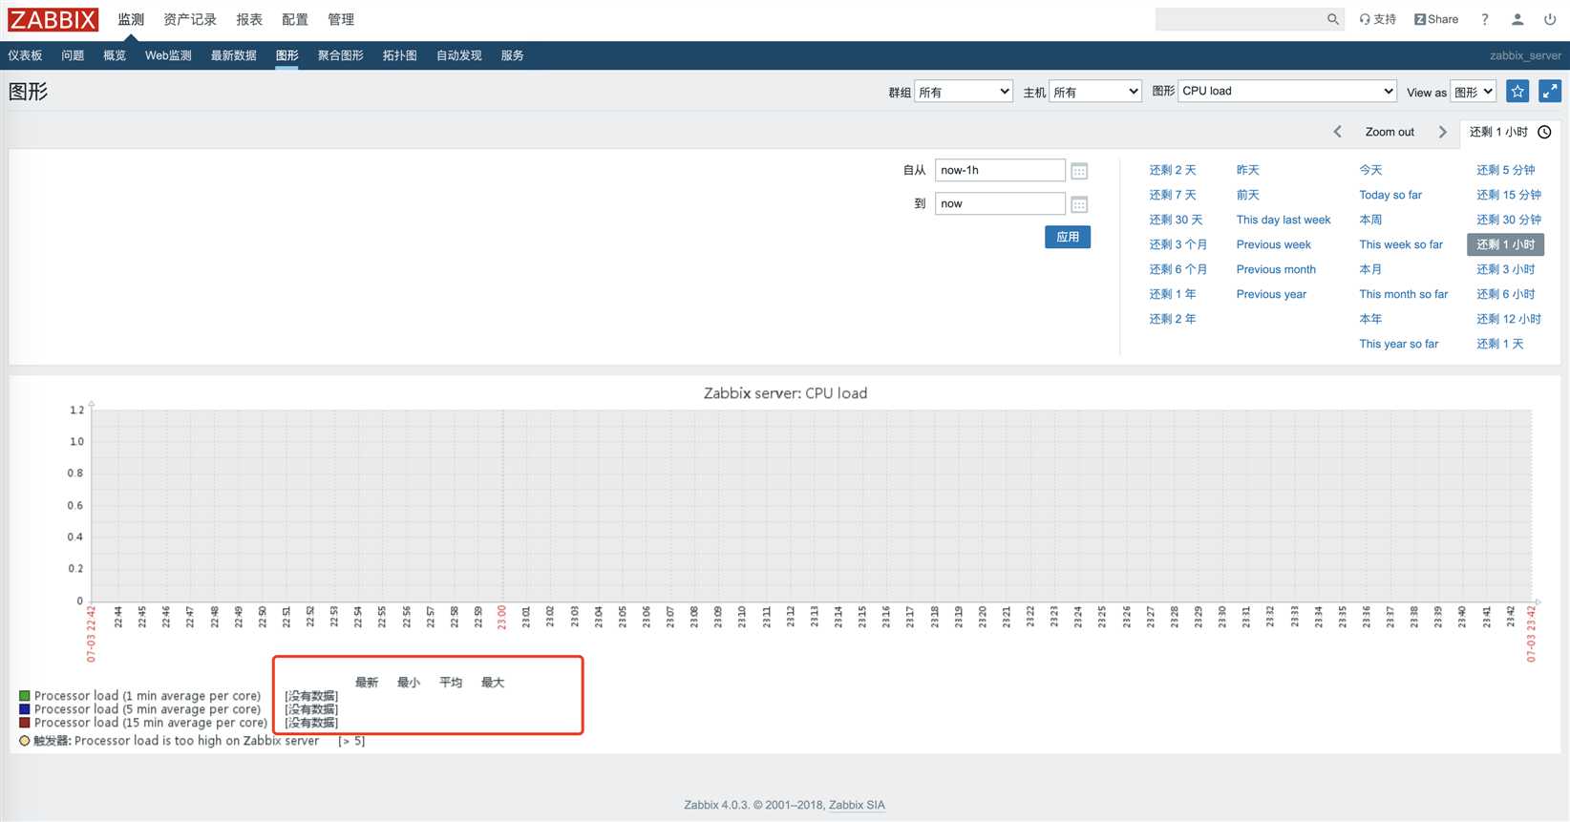1570x822 pixels.
Task: Click the logout power icon
Action: [x=1550, y=19]
